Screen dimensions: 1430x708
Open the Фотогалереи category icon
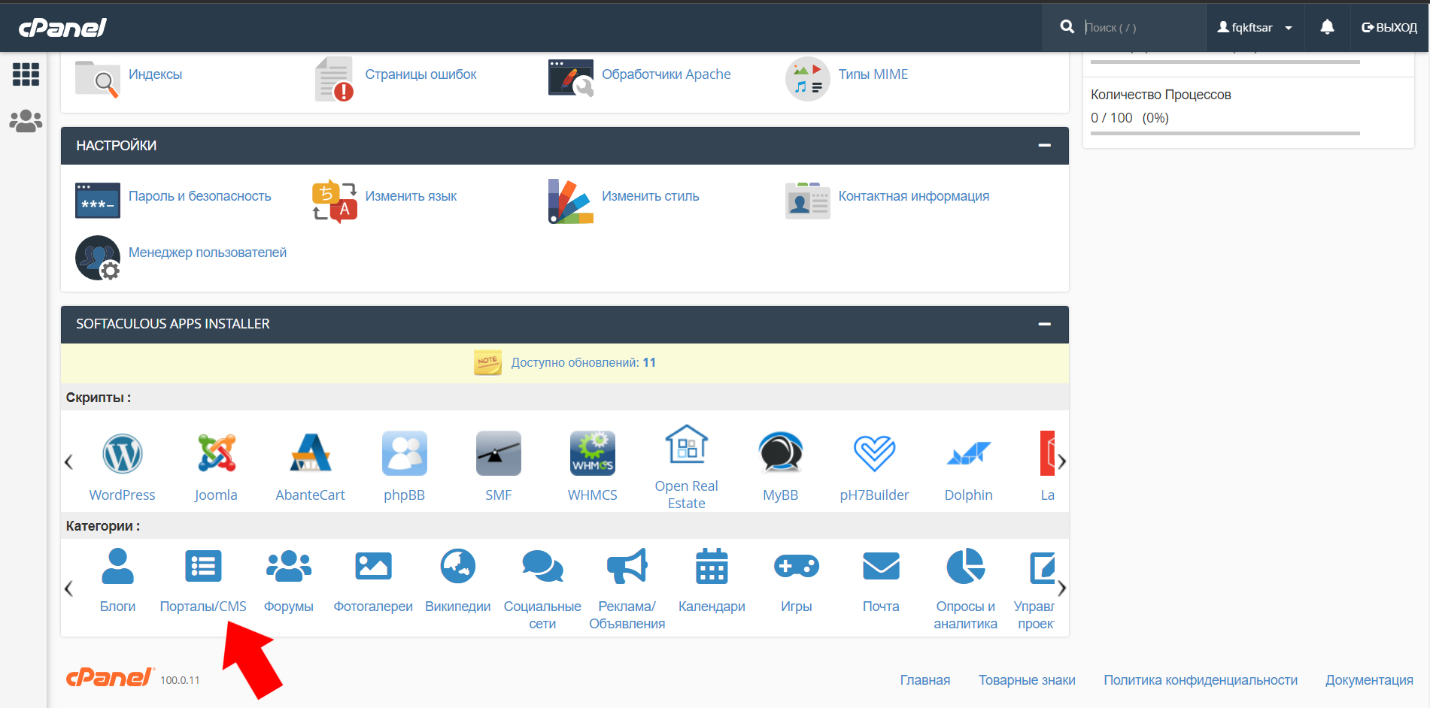coord(373,567)
